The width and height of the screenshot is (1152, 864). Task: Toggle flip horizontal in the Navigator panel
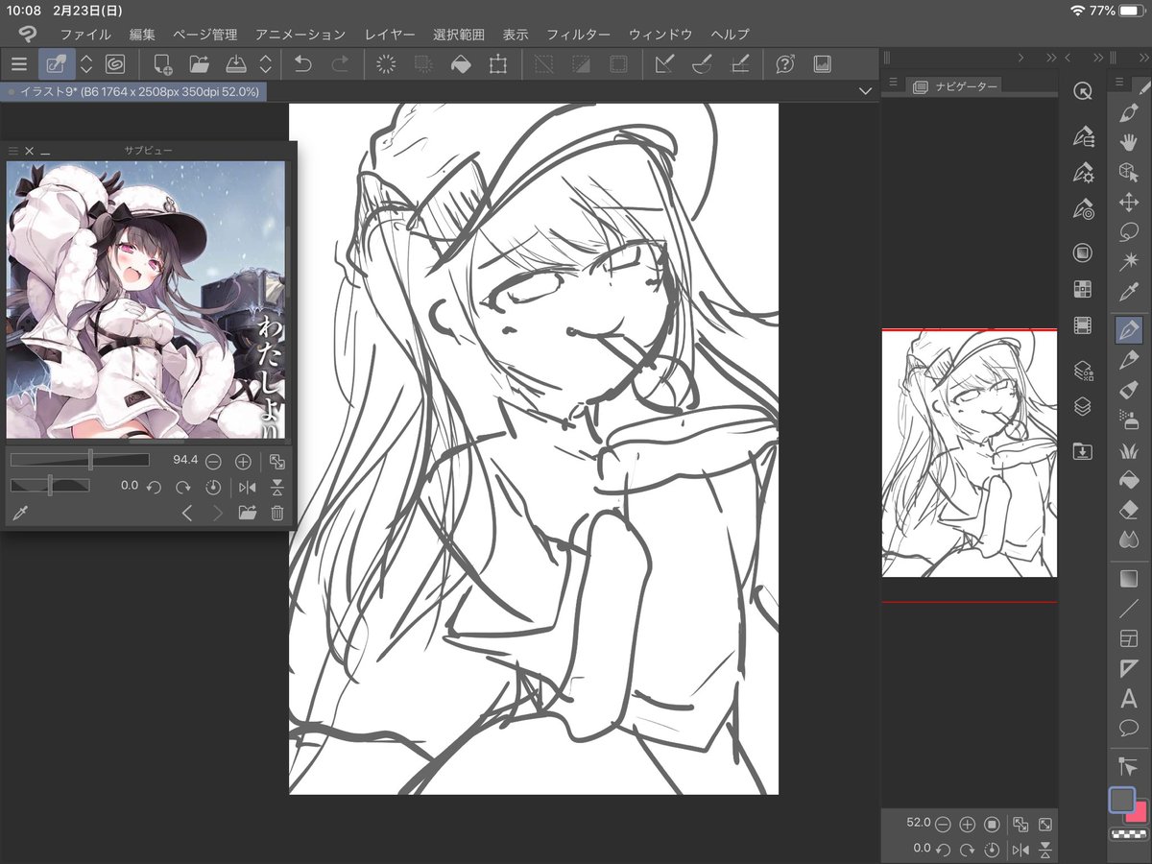pyautogui.click(x=1020, y=849)
